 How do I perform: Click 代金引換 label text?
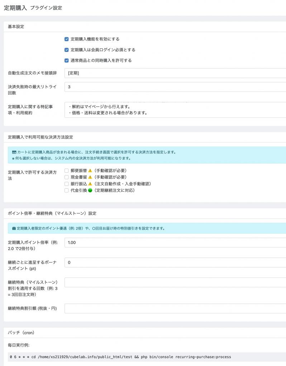(x=79, y=191)
